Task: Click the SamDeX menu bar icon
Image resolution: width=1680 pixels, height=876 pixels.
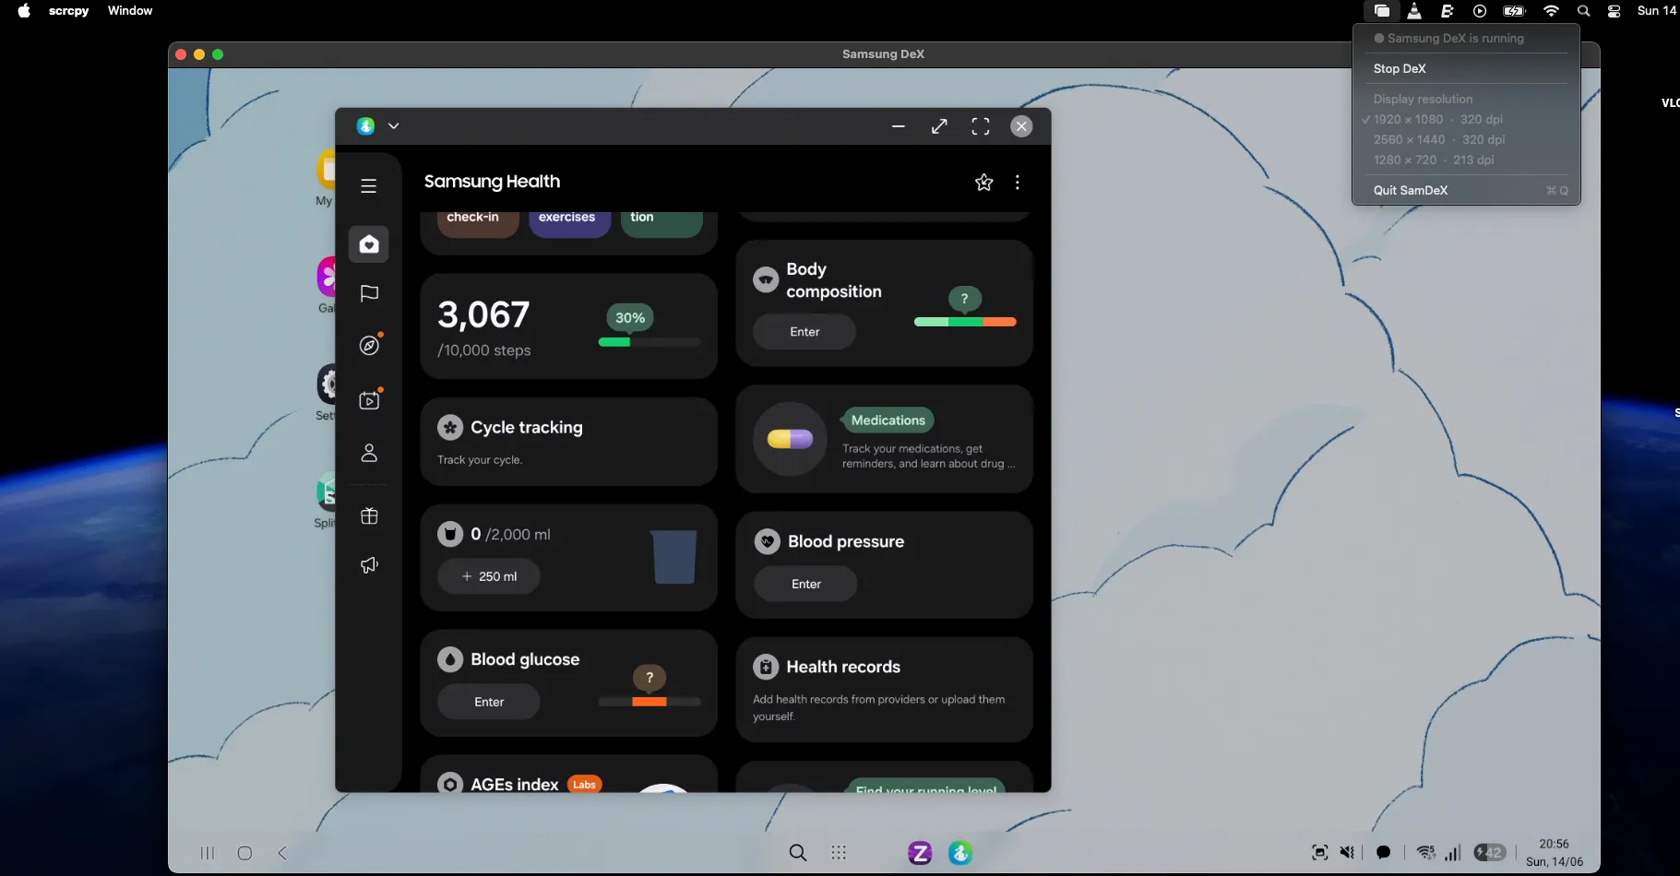Action: pyautogui.click(x=1381, y=11)
